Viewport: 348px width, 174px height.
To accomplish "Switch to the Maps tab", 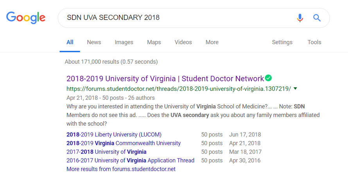I will [x=154, y=42].
